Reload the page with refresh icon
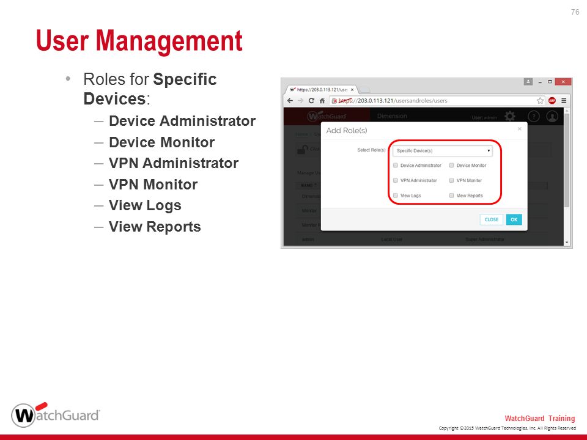The image size is (587, 440). [311, 101]
